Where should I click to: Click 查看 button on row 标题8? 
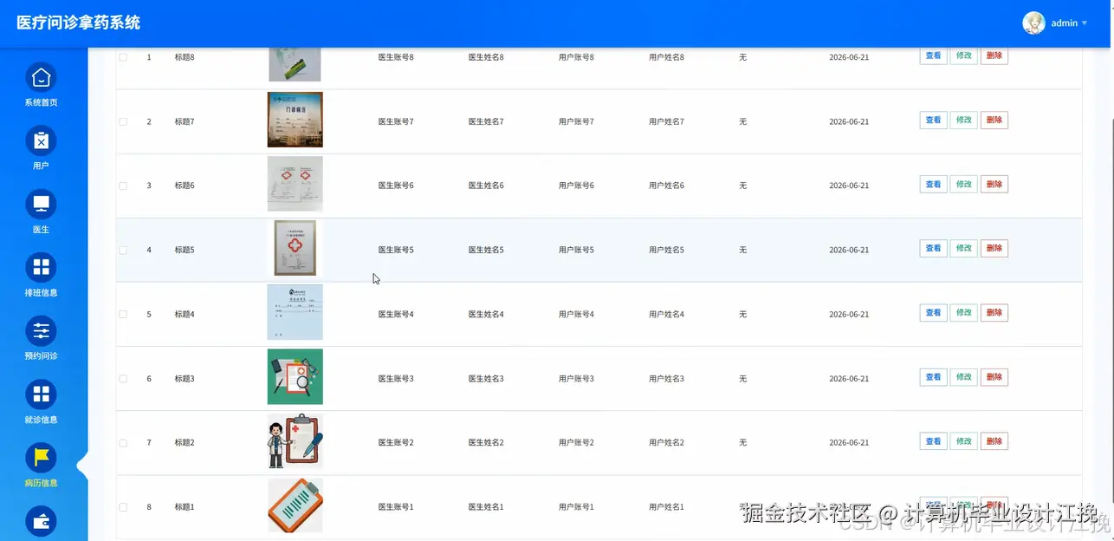point(933,55)
